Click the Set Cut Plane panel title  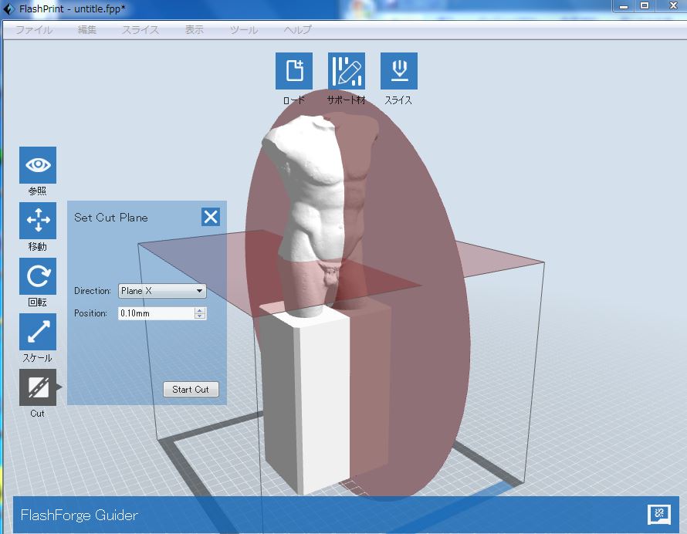pos(111,218)
